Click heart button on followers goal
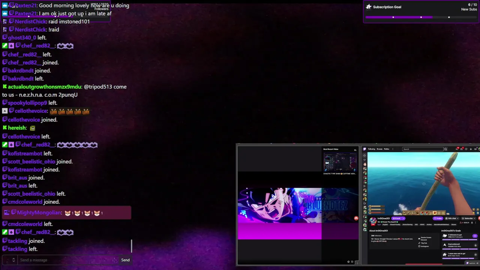480x270 pixels. pyautogui.click(x=475, y=236)
